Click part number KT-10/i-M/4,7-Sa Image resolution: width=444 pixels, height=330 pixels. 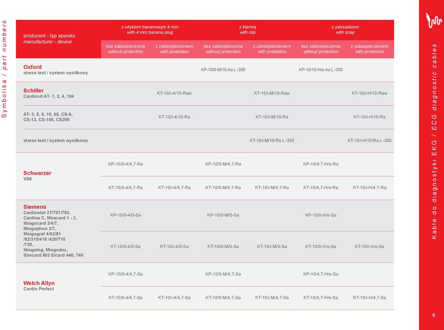click(x=272, y=298)
